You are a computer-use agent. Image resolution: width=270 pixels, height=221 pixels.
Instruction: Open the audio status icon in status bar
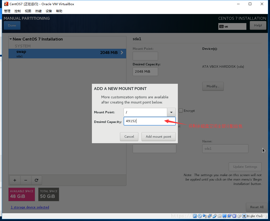click(x=205, y=216)
